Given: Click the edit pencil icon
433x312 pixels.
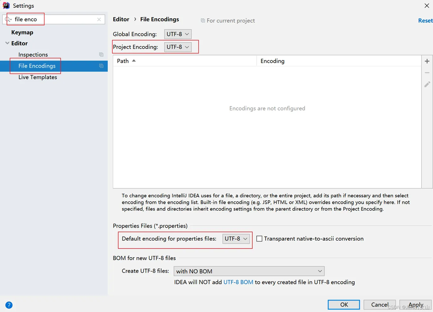Looking at the screenshot, I should point(427,84).
